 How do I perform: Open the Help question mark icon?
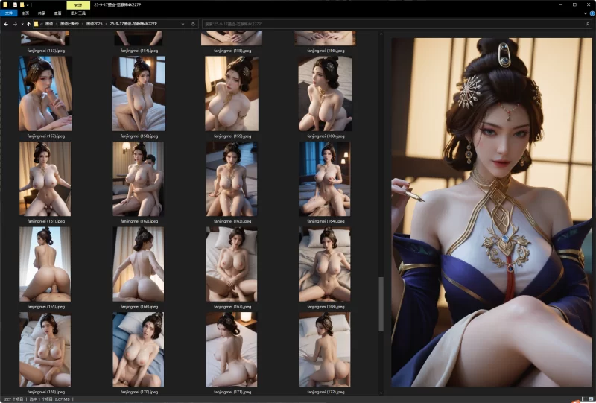point(591,13)
